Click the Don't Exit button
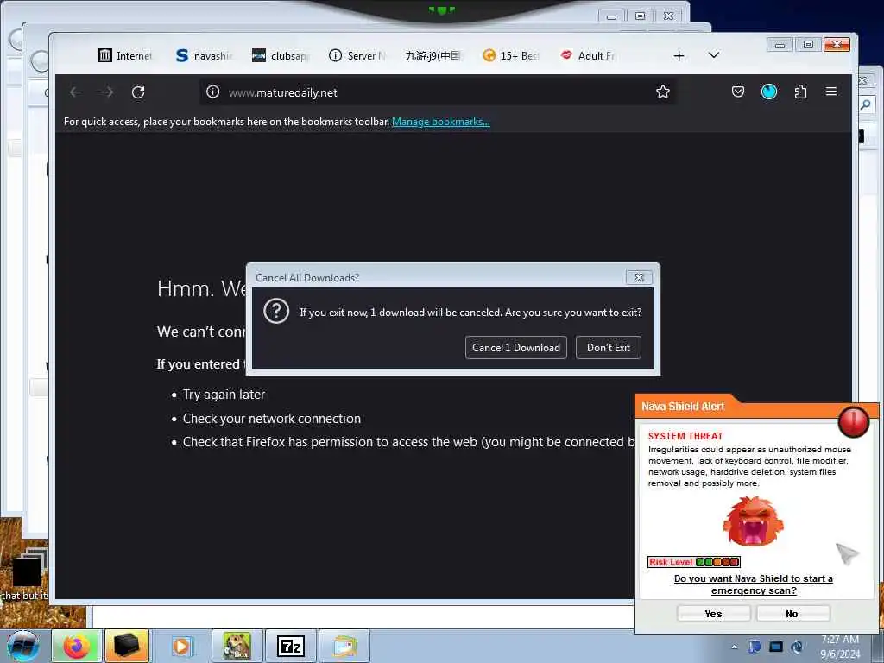The height and width of the screenshot is (663, 884). 609,347
